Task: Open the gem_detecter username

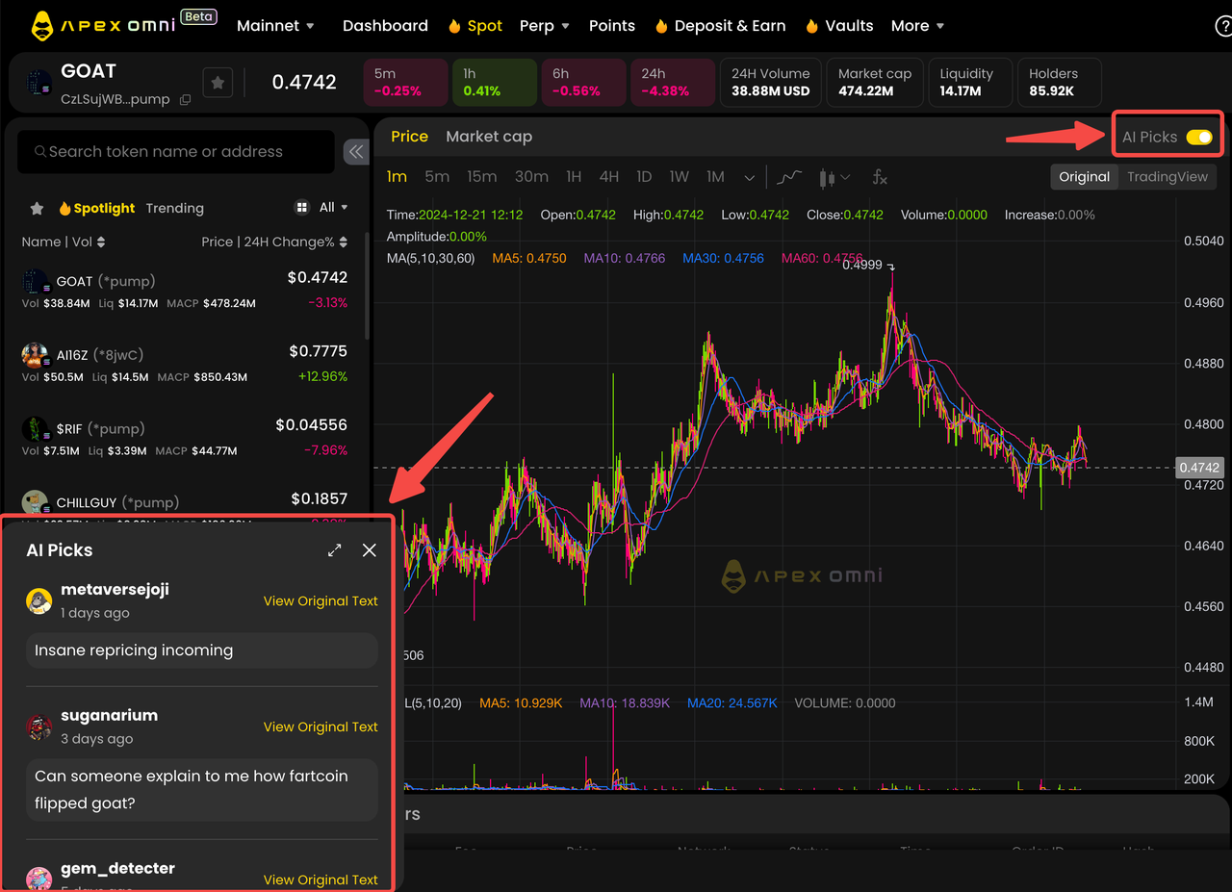Action: pos(117,868)
